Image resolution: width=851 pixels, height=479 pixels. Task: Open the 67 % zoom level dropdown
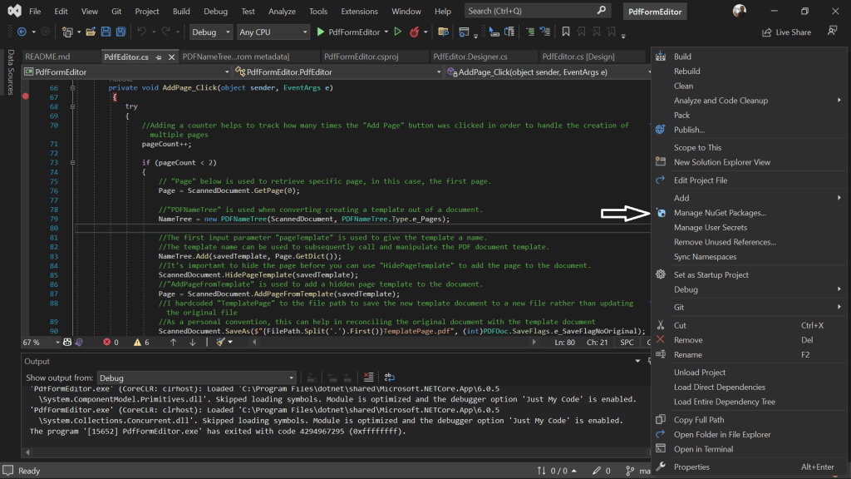pyautogui.click(x=42, y=342)
